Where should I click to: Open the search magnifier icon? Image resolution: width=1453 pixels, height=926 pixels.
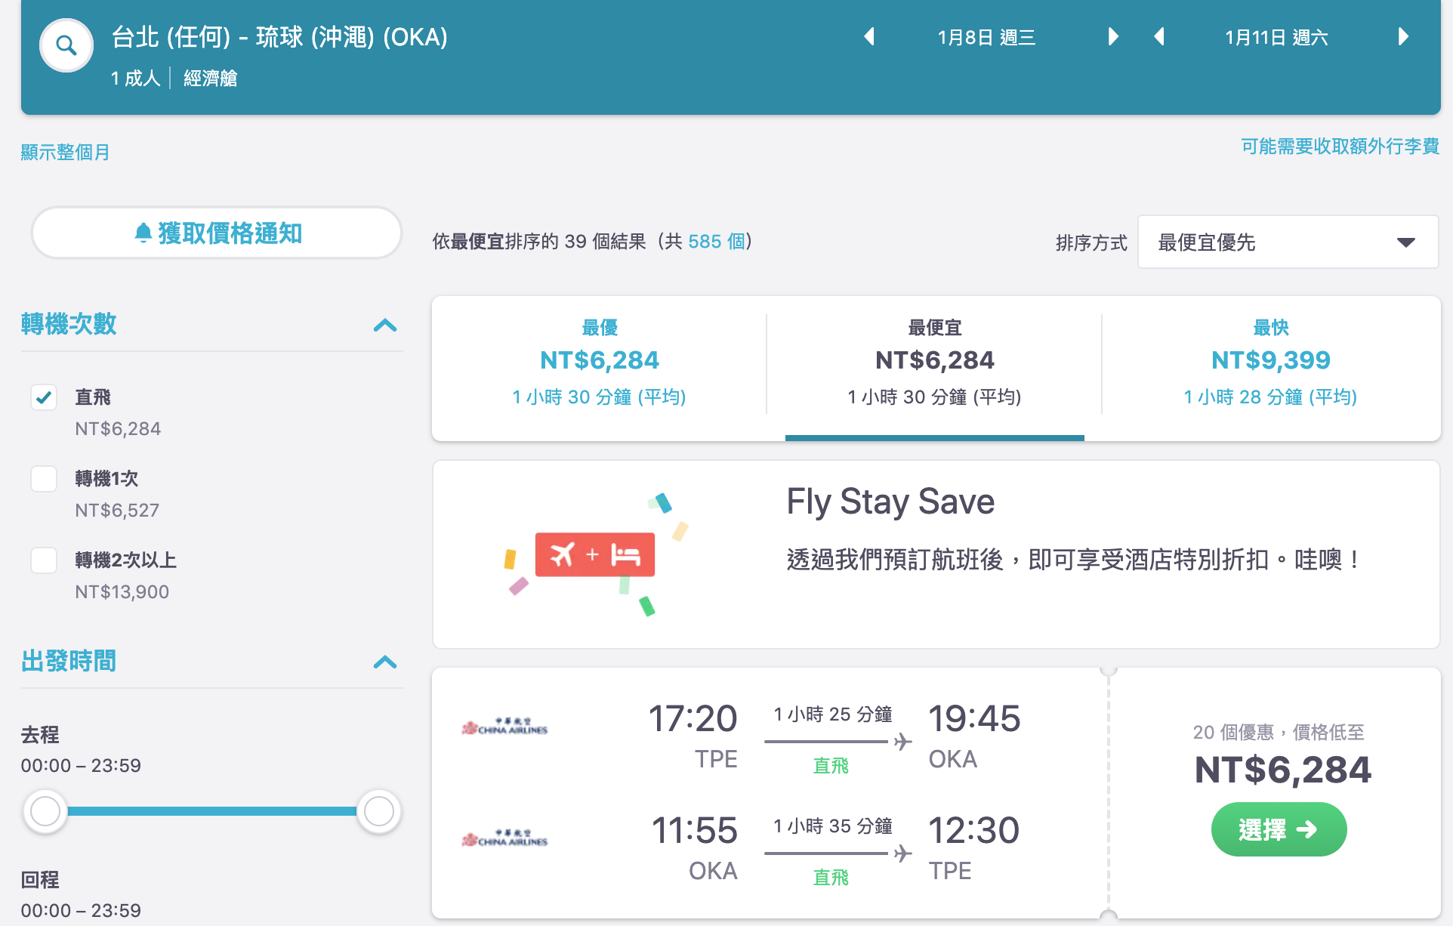pyautogui.click(x=66, y=45)
